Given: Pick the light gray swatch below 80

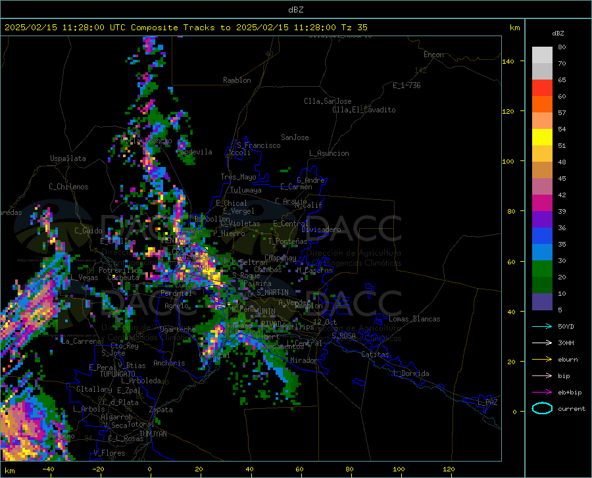Looking at the screenshot, I should pos(542,55).
